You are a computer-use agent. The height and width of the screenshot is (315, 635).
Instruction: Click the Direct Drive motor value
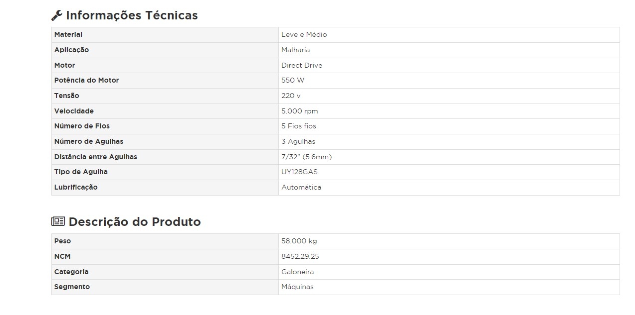point(302,65)
